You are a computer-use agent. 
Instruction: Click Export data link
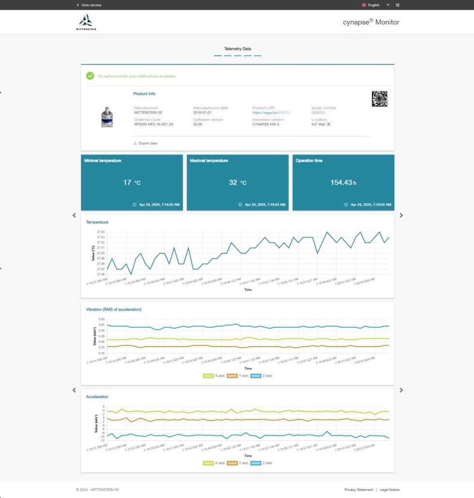click(x=145, y=143)
